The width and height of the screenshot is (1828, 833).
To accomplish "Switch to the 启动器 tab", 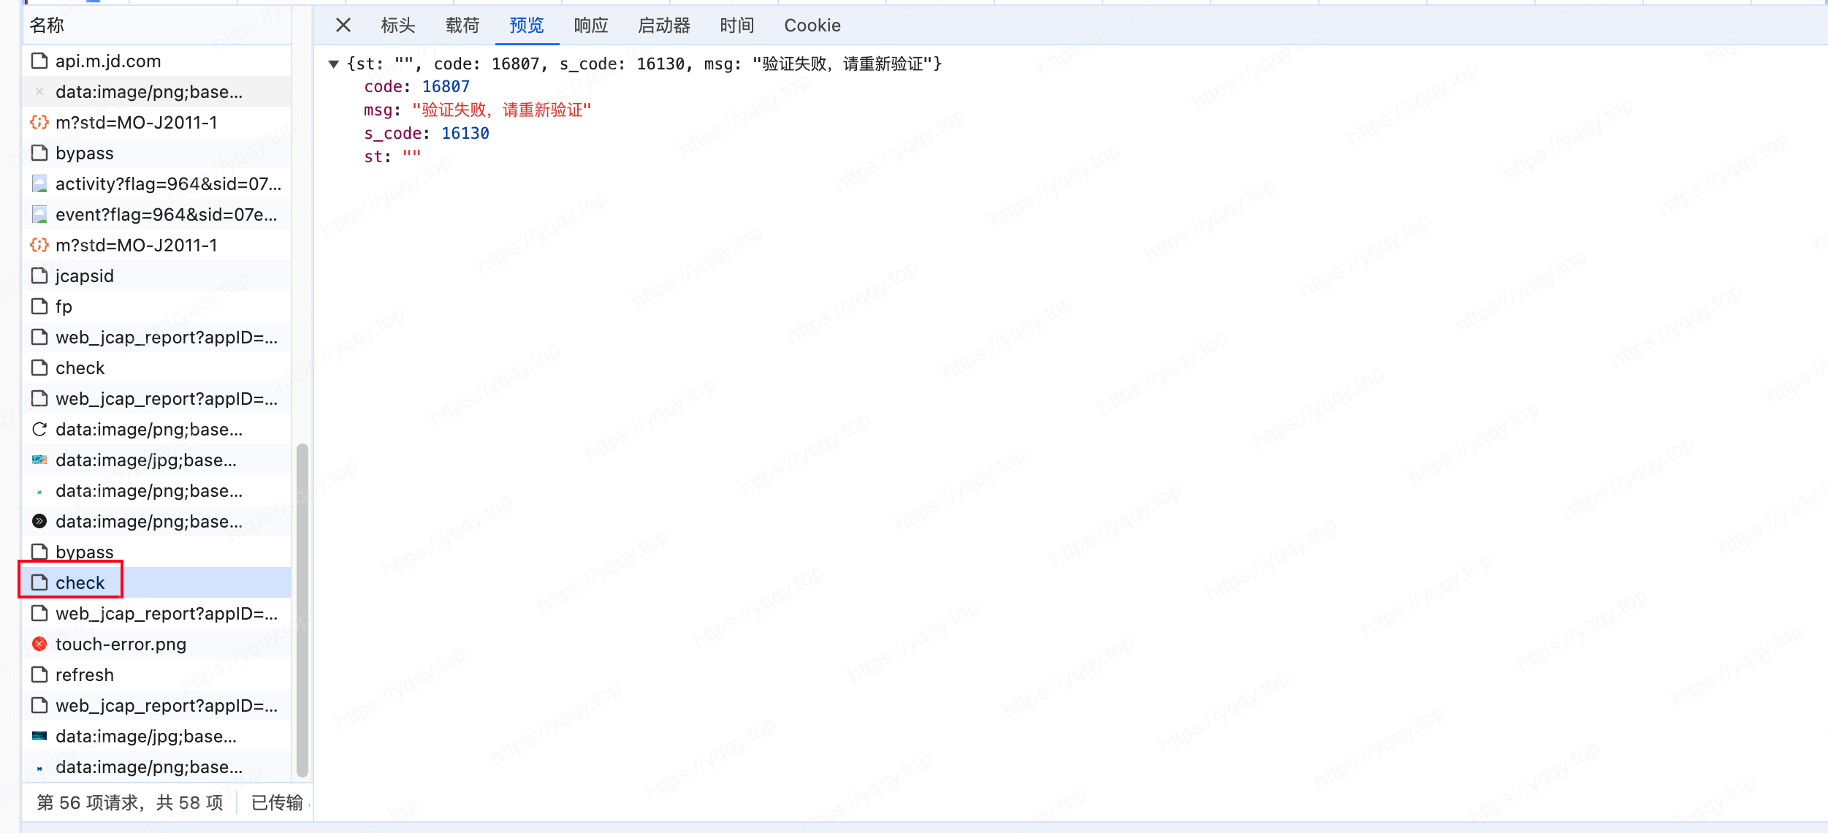I will pos(664,26).
